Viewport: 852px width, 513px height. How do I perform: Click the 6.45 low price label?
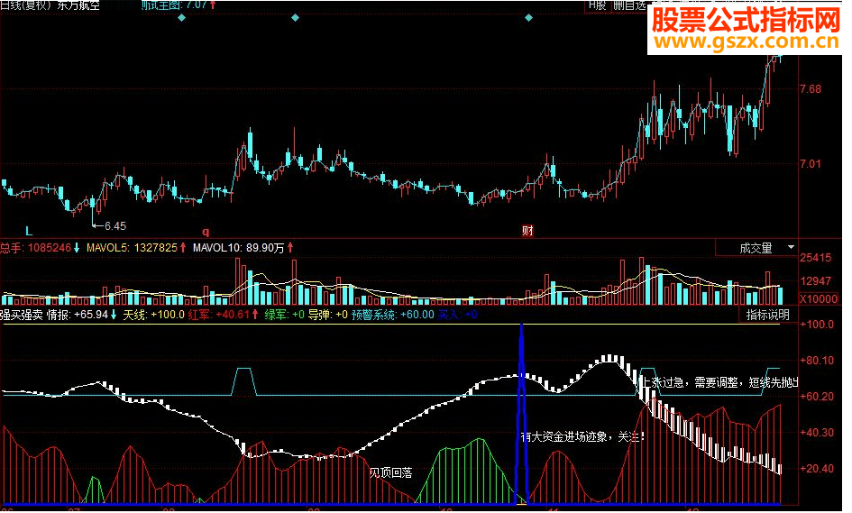coord(116,228)
